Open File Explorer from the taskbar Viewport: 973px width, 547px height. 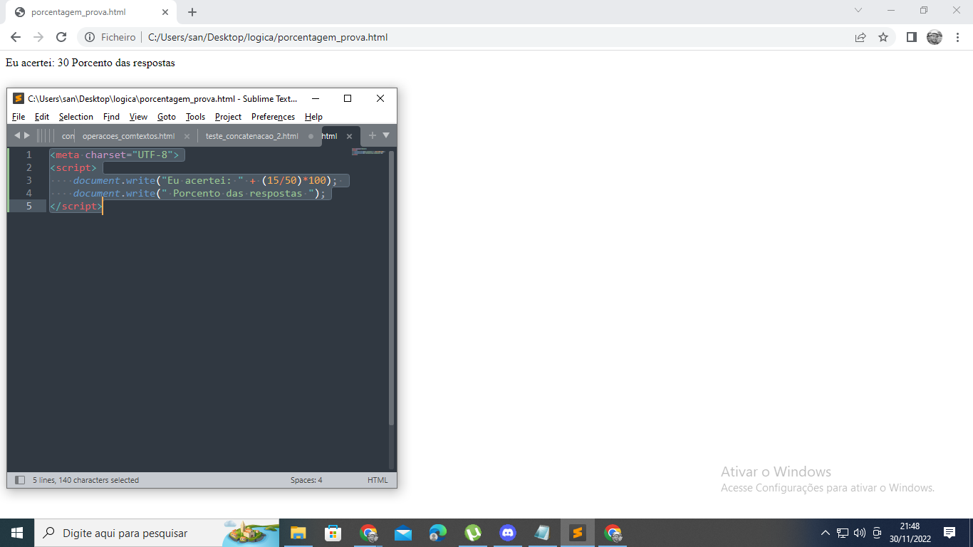coord(298,533)
